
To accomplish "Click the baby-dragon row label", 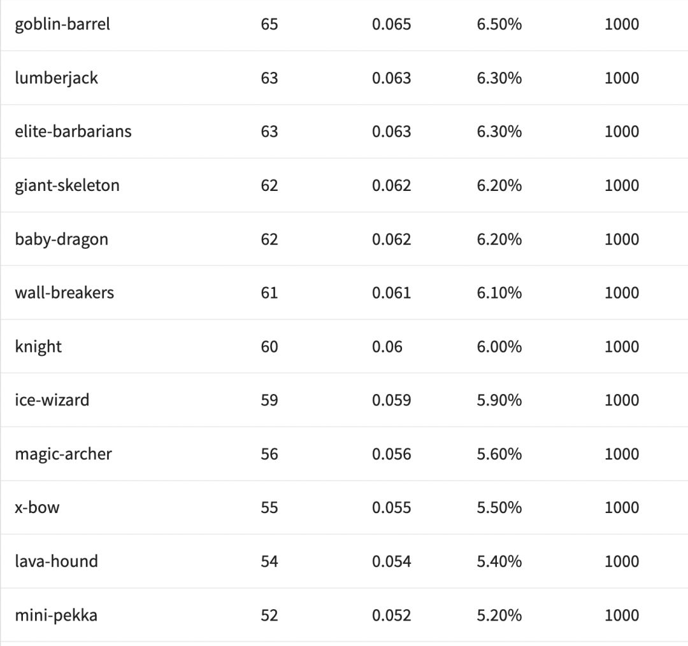I will click(61, 239).
